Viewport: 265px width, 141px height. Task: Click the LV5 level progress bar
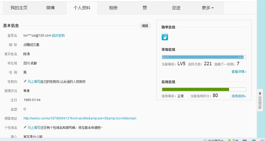204,57
